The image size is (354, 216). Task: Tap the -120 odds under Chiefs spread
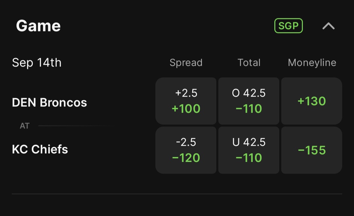(x=186, y=158)
